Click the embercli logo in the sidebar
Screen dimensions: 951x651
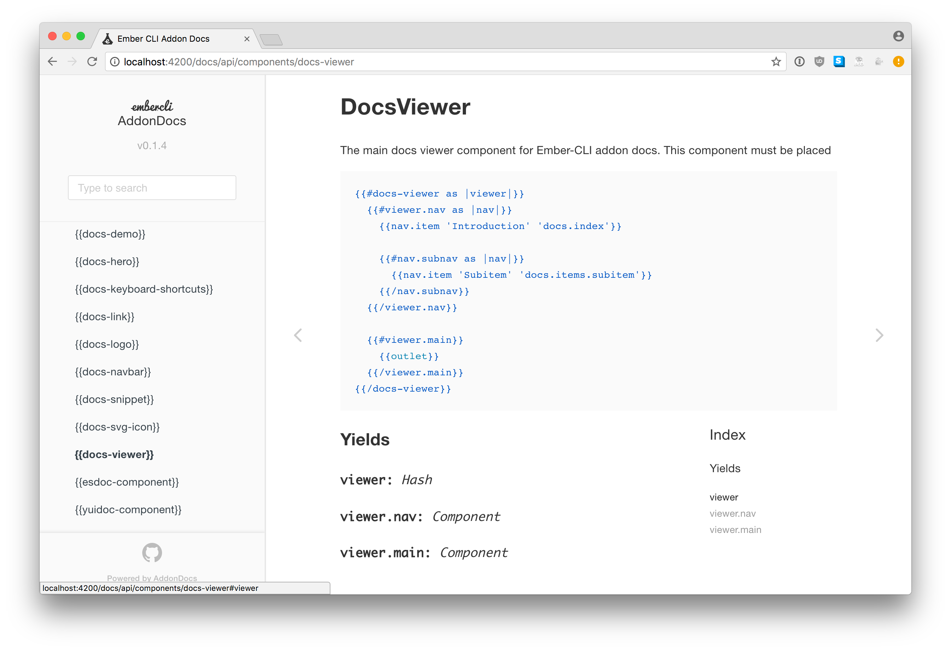[152, 107]
